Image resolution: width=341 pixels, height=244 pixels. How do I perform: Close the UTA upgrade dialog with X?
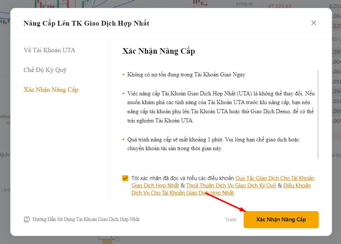[x=314, y=23]
